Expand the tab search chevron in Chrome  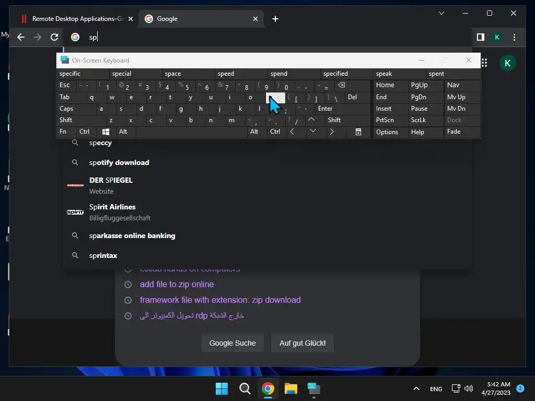[441, 13]
